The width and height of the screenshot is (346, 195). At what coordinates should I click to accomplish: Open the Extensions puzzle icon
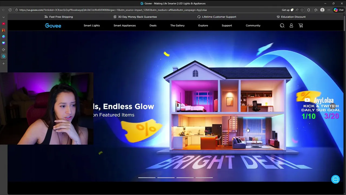click(x=309, y=10)
